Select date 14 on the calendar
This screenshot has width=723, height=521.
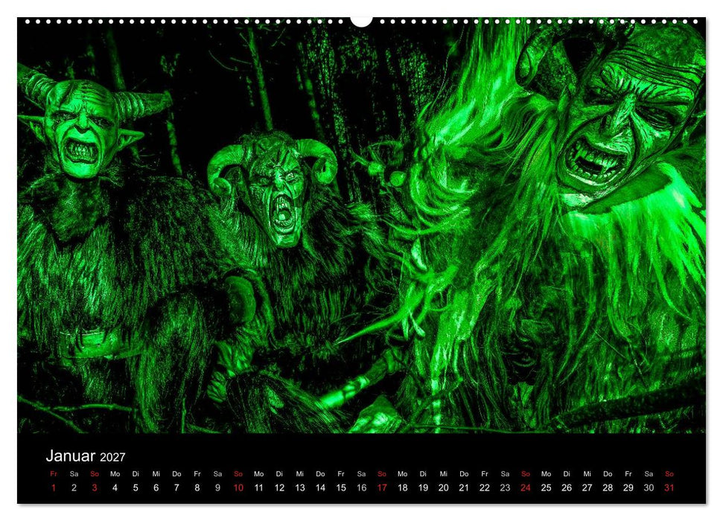[x=320, y=488]
